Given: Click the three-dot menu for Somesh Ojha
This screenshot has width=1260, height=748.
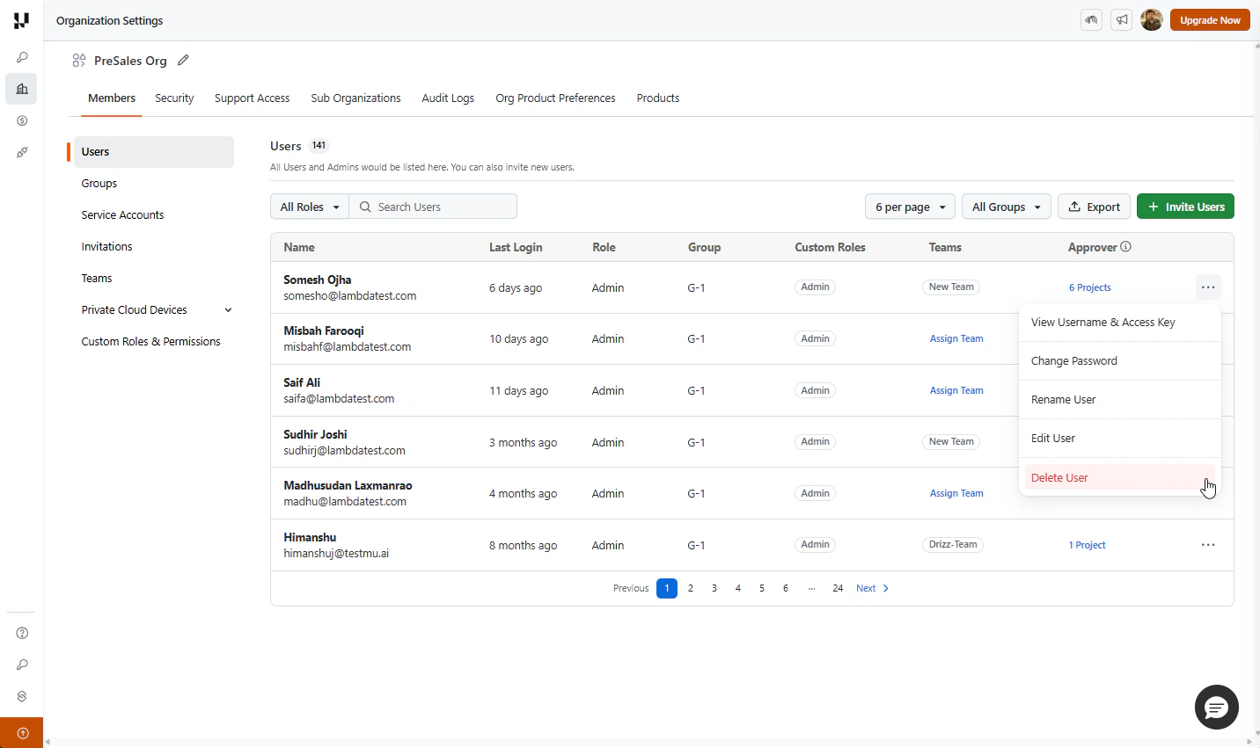Looking at the screenshot, I should click(x=1208, y=287).
